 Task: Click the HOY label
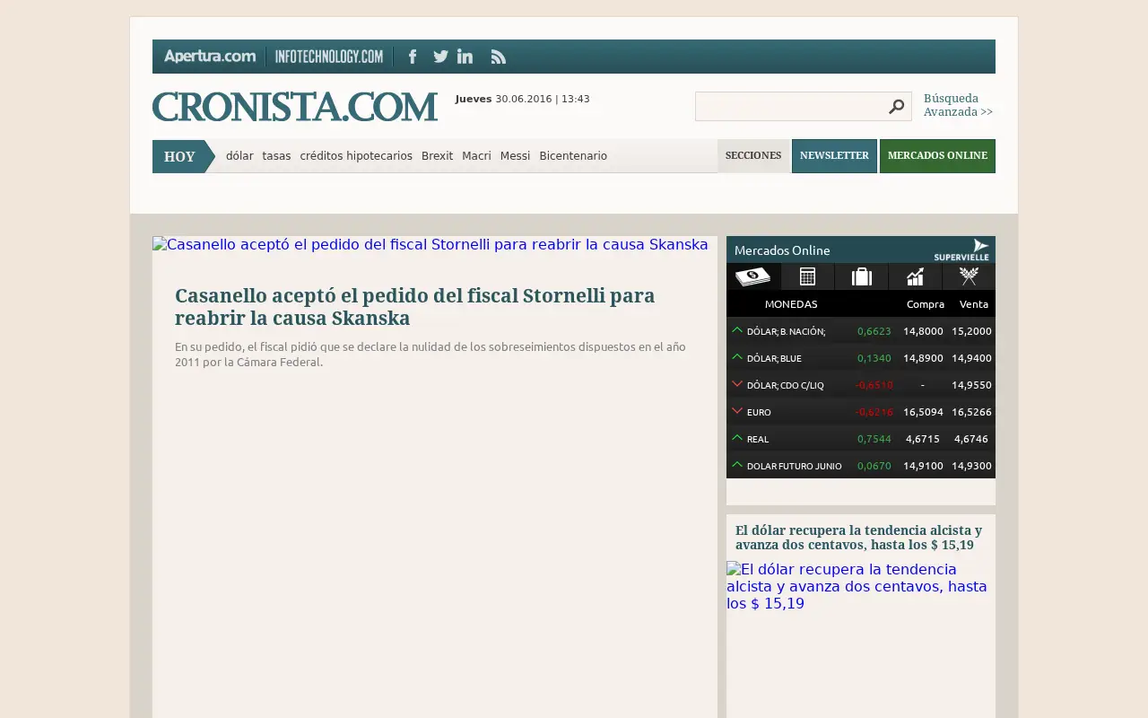pos(179,156)
